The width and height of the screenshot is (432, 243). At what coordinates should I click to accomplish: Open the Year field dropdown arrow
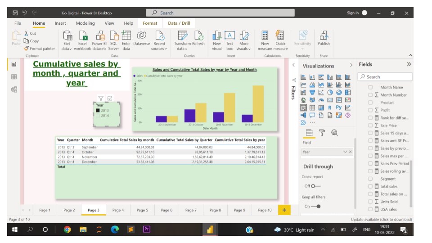tap(345, 152)
